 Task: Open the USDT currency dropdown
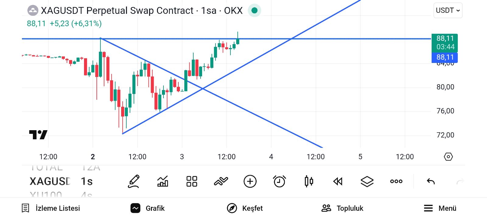448,10
